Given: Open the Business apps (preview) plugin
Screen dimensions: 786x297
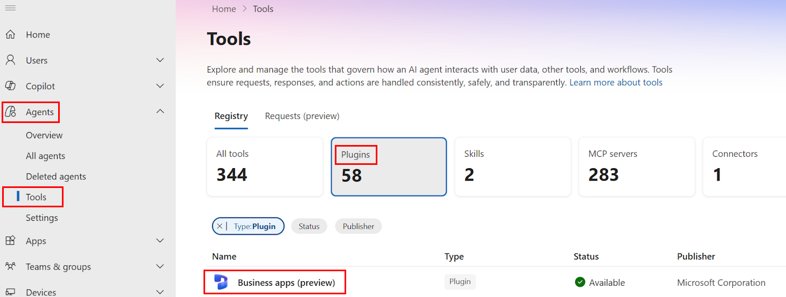Looking at the screenshot, I should (x=286, y=282).
